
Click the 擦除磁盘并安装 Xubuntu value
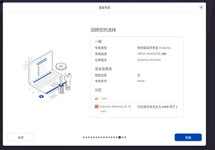(x=154, y=48)
